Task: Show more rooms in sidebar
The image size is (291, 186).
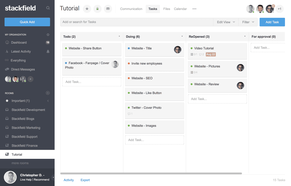Action: 20,163
